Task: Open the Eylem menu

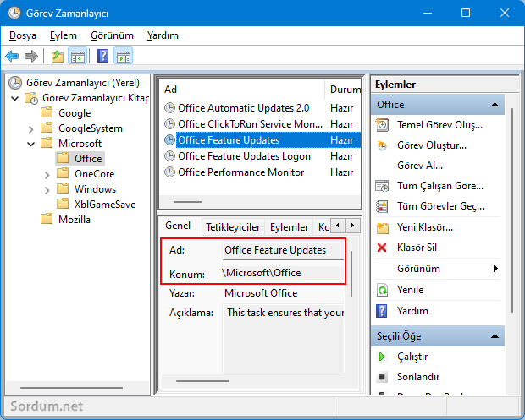Action: [x=64, y=35]
